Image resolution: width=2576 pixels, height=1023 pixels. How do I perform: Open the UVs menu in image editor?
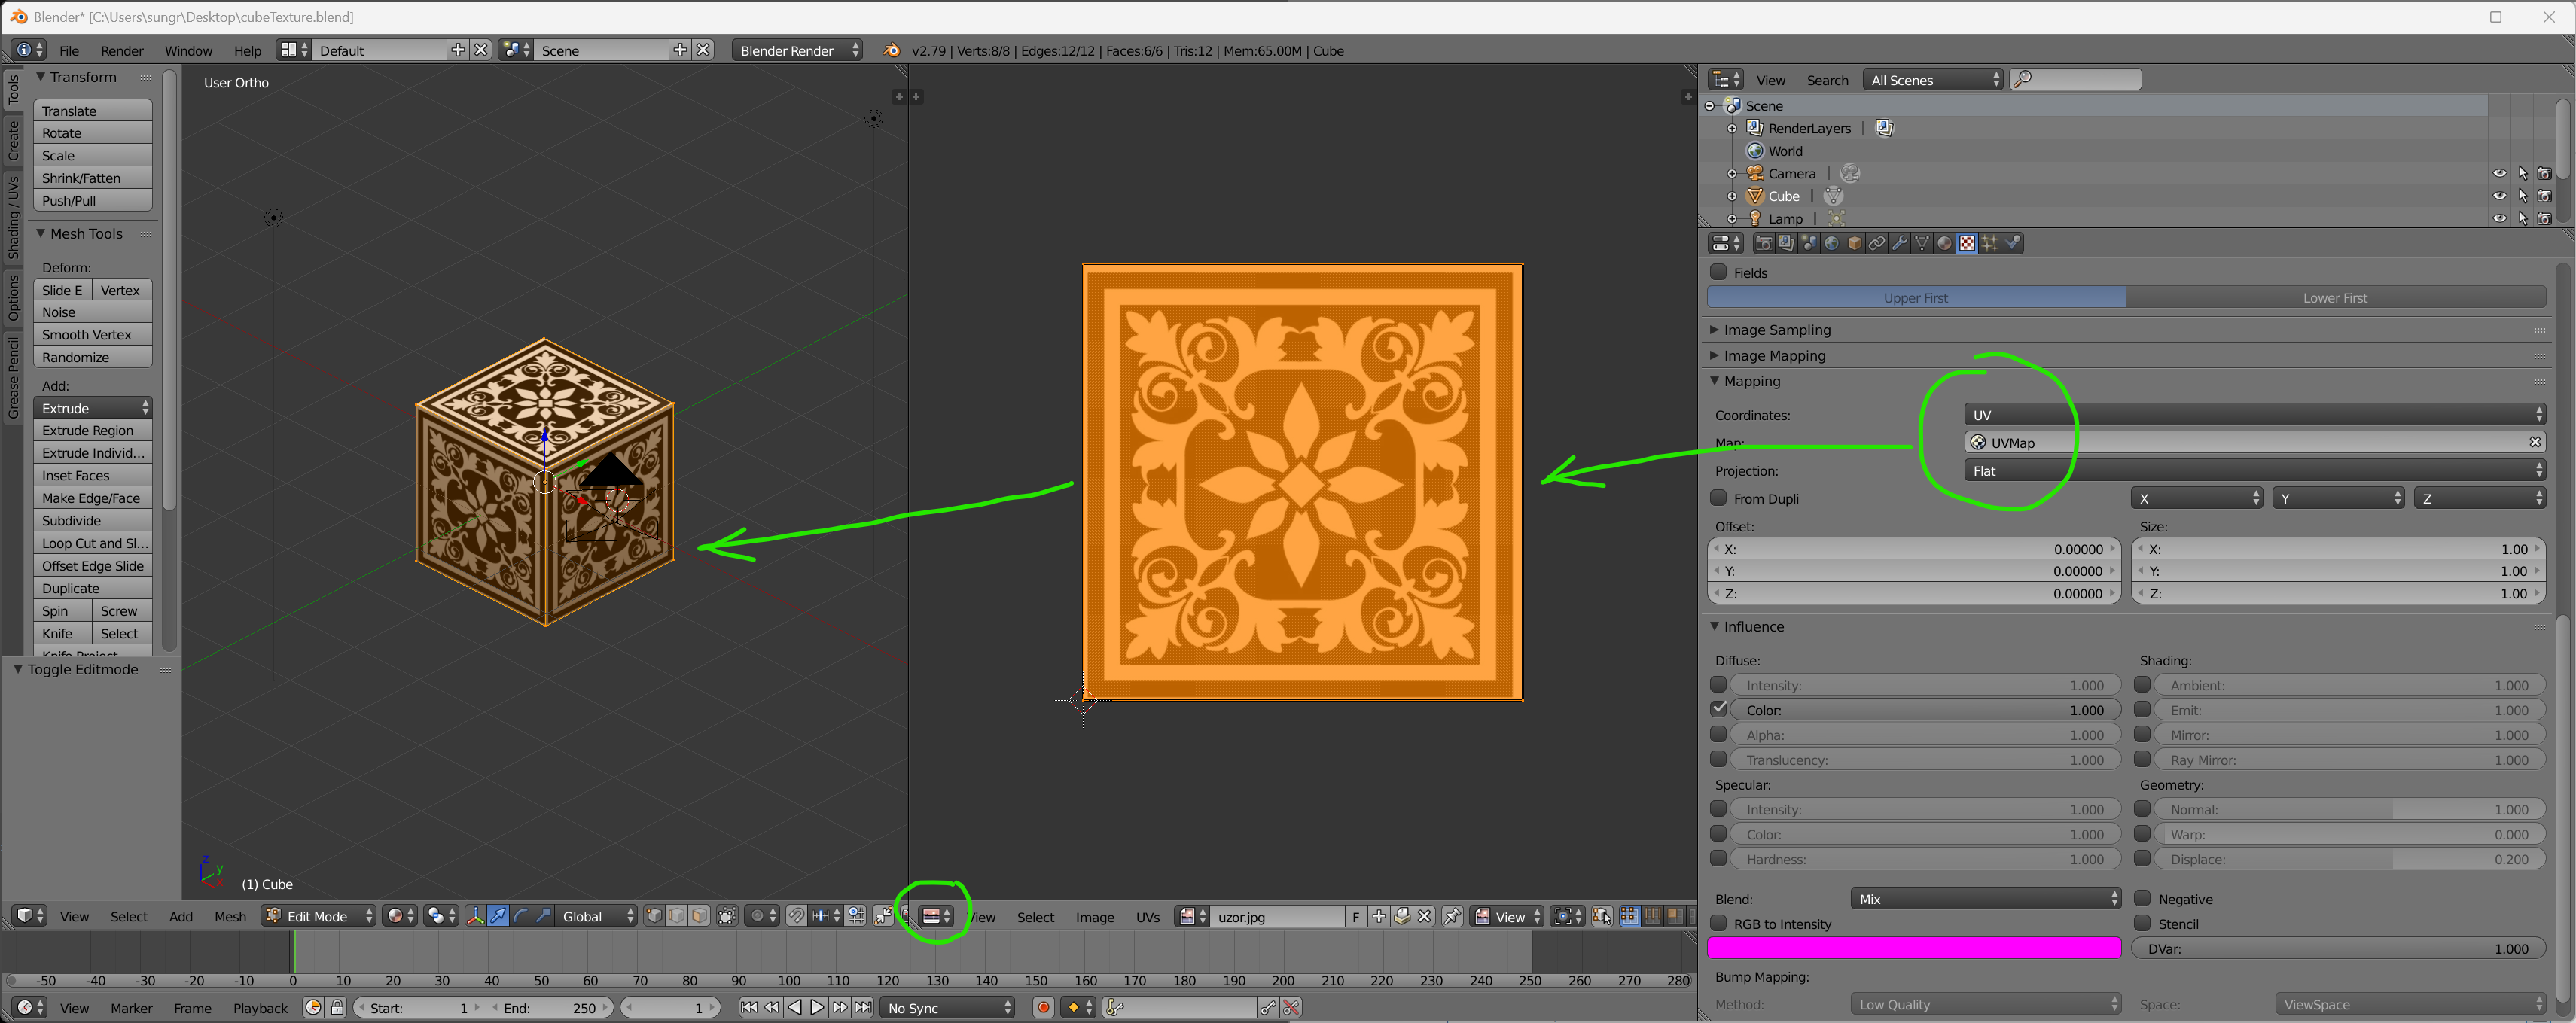[1147, 916]
